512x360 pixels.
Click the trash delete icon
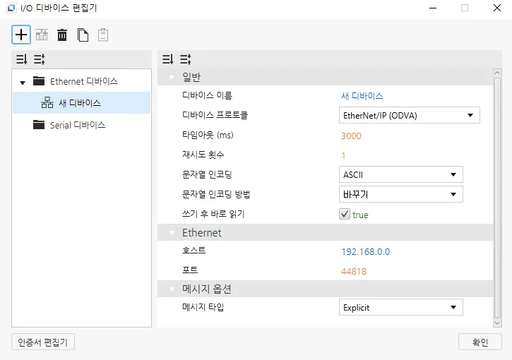click(x=62, y=35)
